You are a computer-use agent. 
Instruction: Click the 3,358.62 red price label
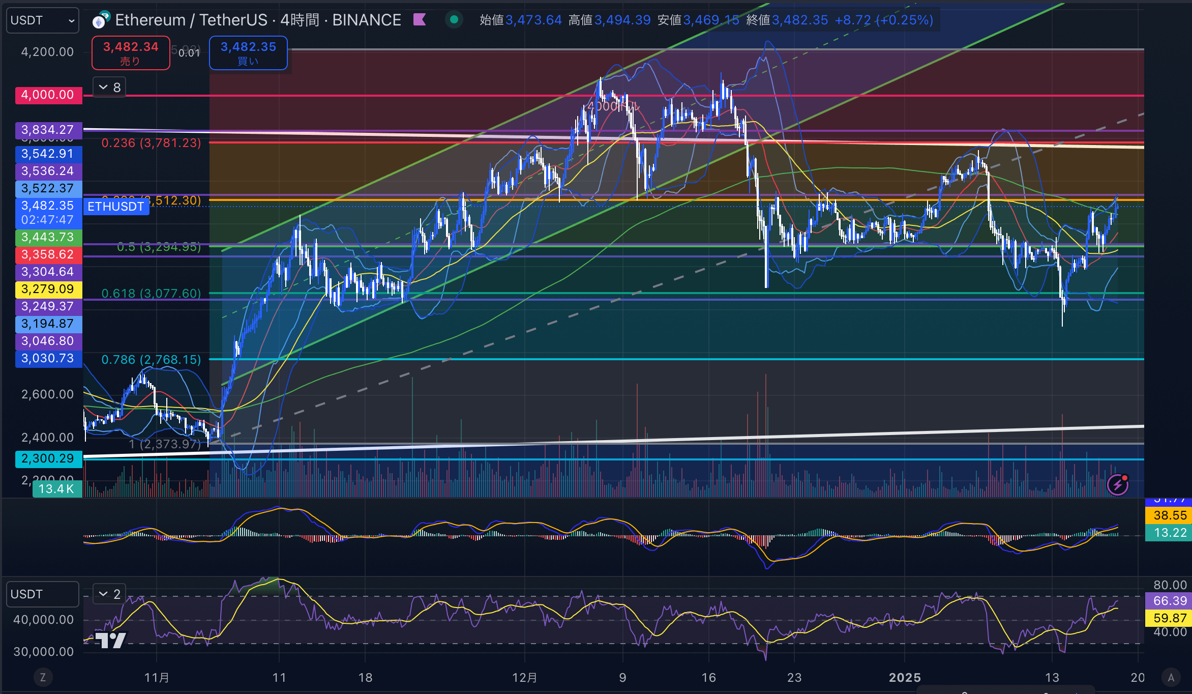click(x=48, y=254)
